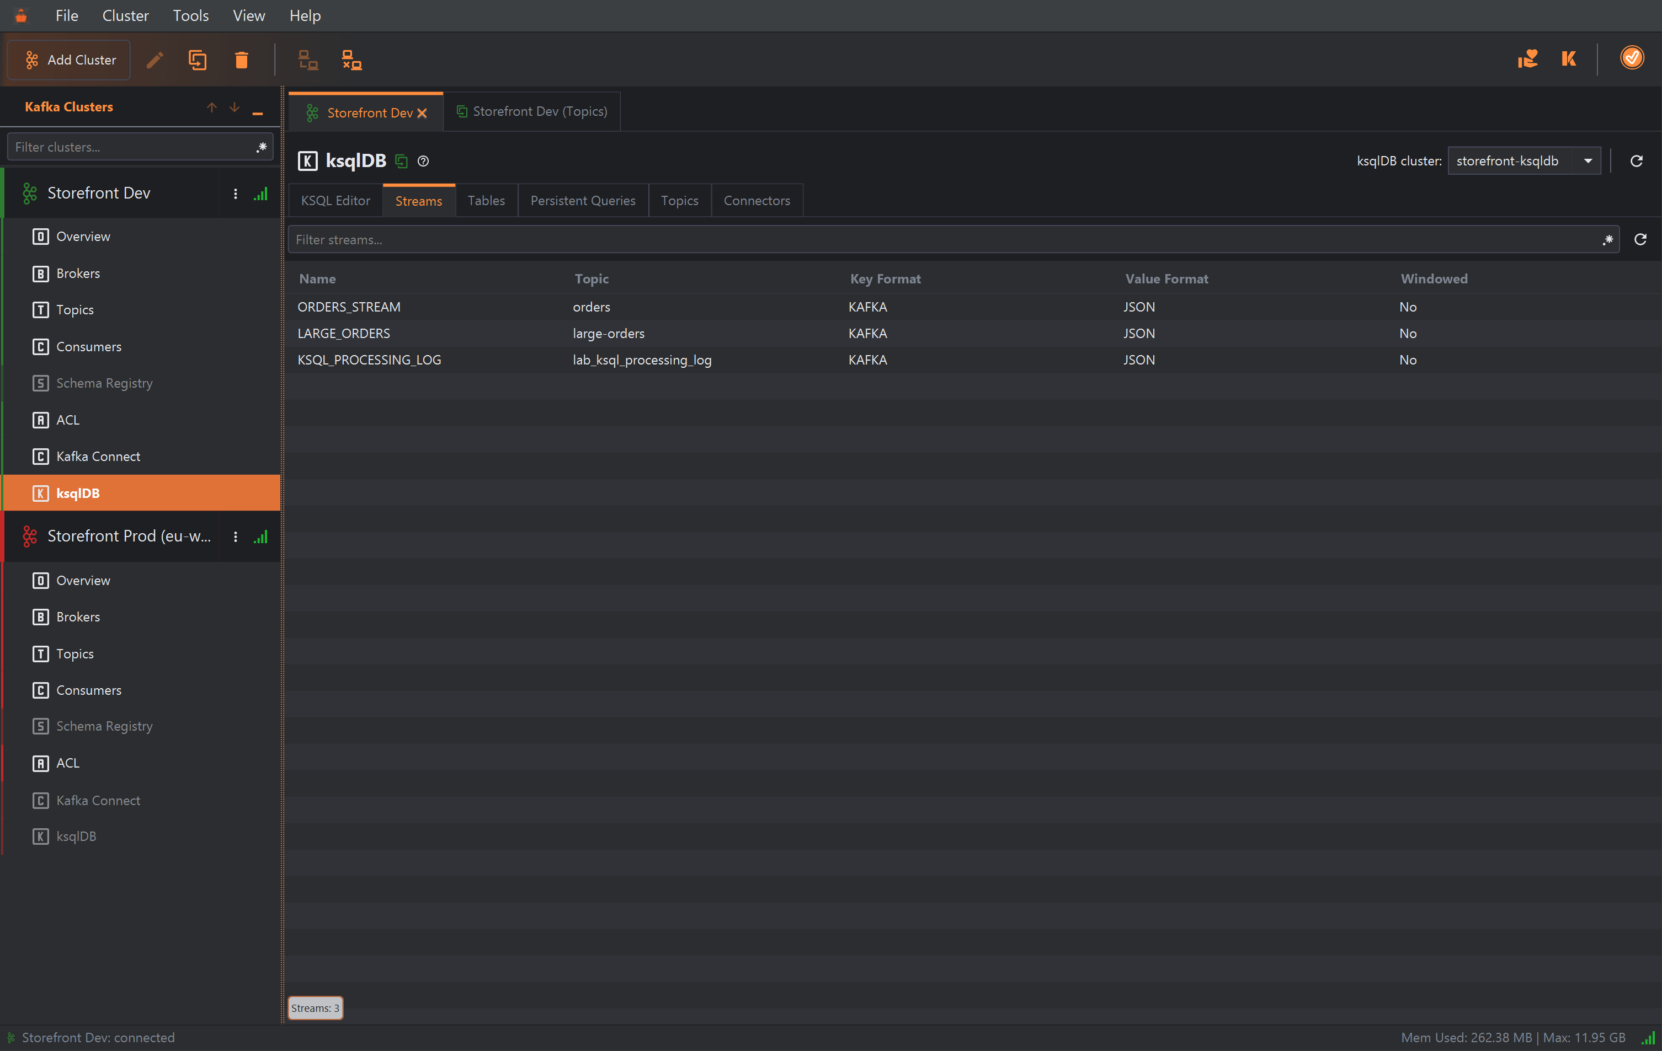Open the KSQL Editor tab
This screenshot has width=1662, height=1051.
[335, 201]
